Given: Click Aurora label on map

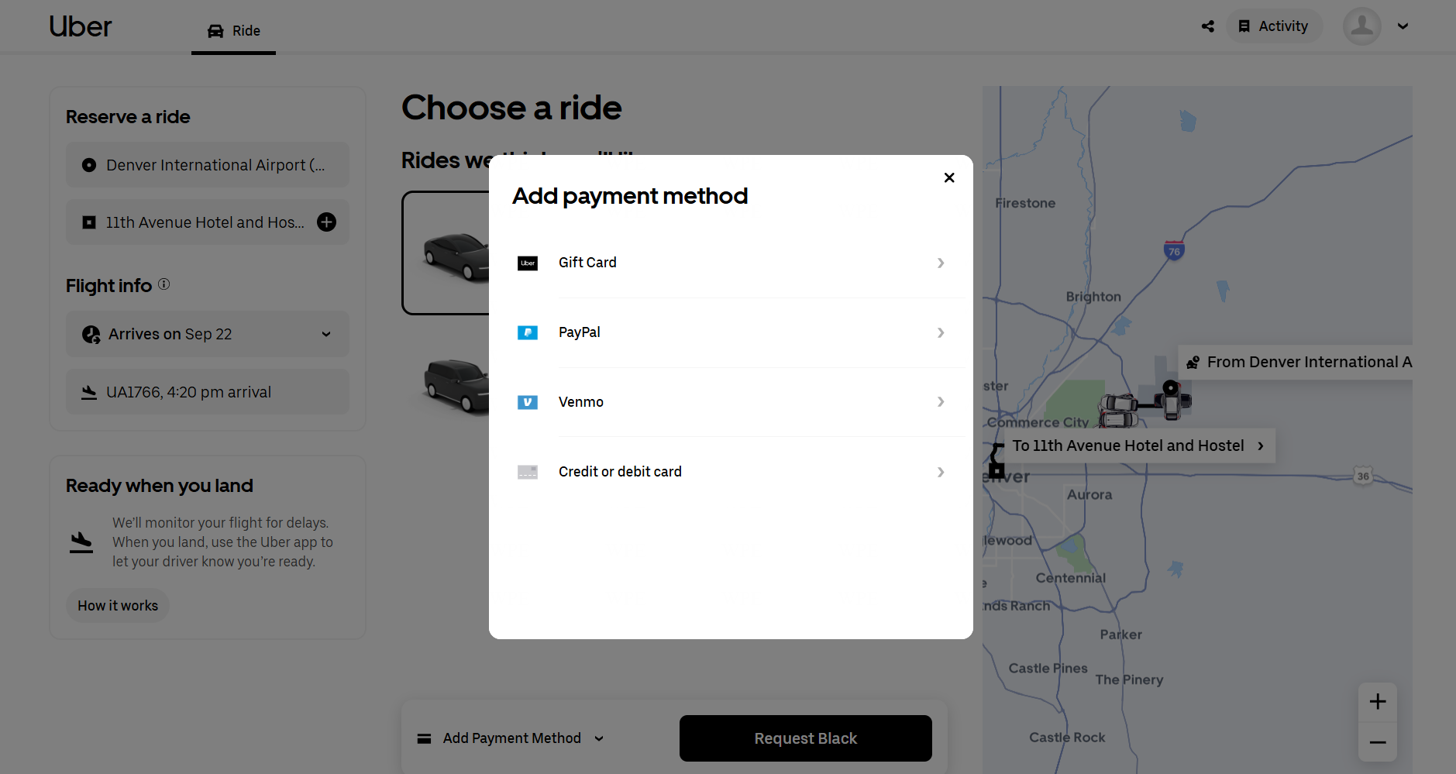Looking at the screenshot, I should [1089, 494].
